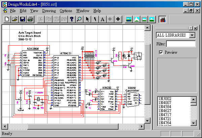Minimize the inner 8051.cct document window
This screenshot has width=202, height=138.
click(x=186, y=11)
